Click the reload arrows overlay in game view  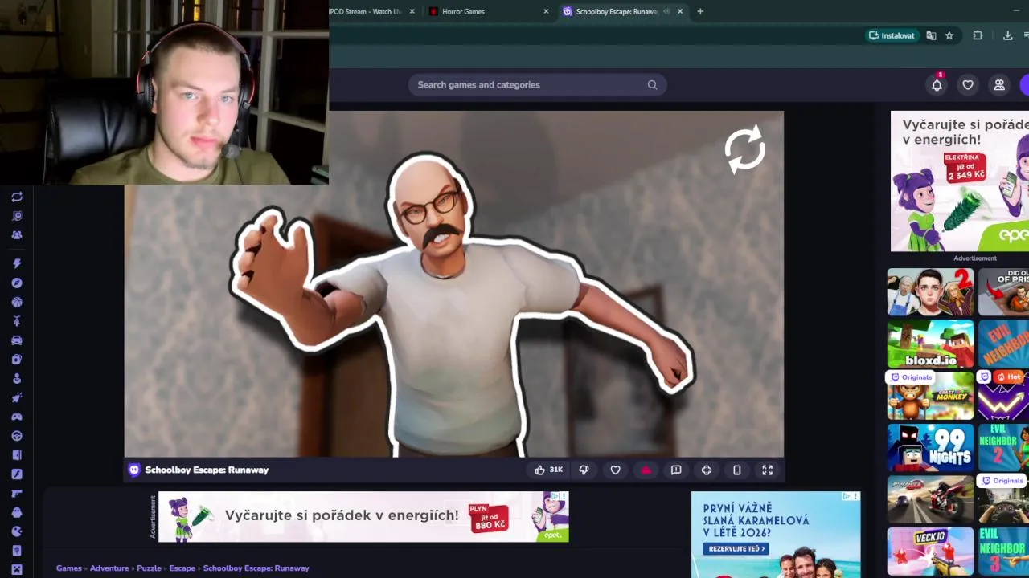[x=744, y=149]
